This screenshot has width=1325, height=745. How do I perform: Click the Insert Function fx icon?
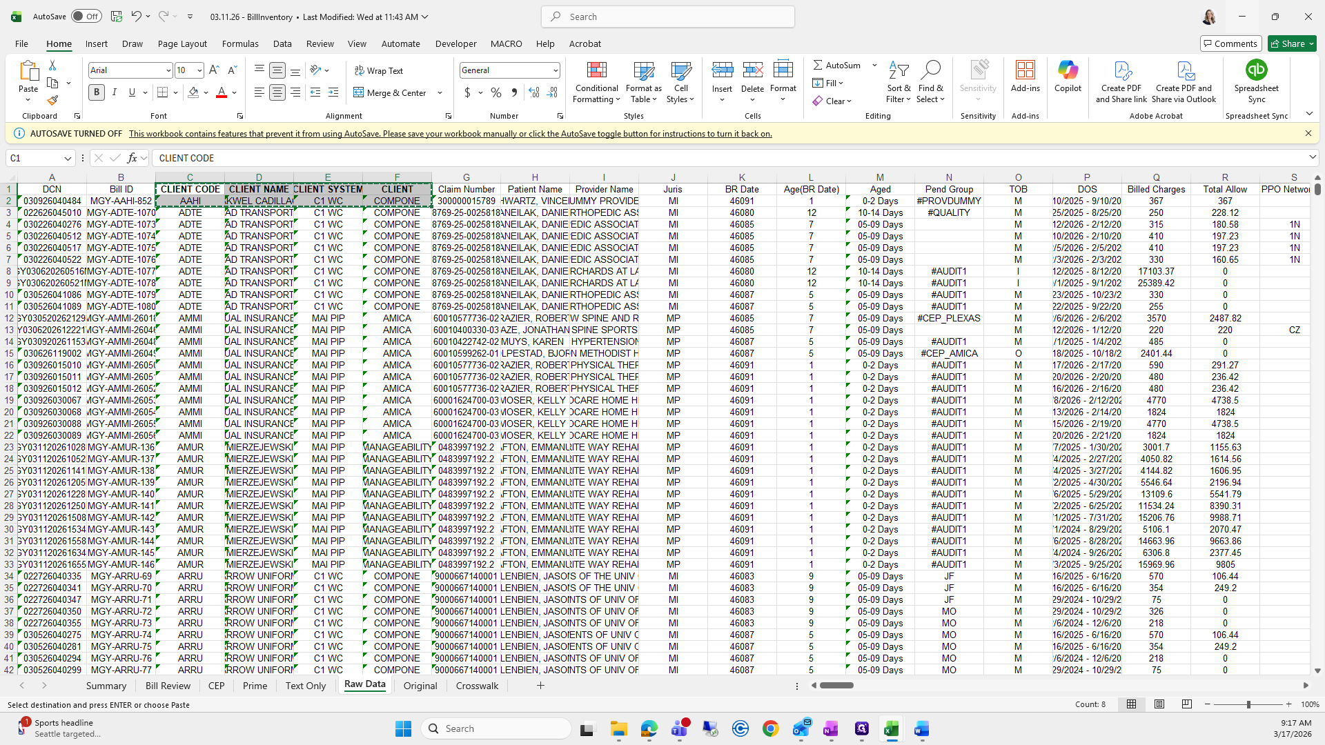coord(132,158)
